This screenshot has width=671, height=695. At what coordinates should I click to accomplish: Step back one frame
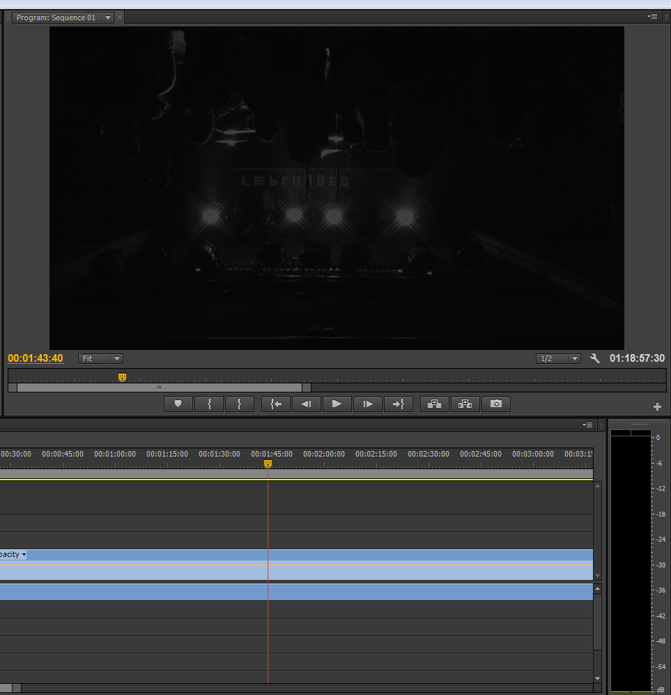click(x=306, y=404)
